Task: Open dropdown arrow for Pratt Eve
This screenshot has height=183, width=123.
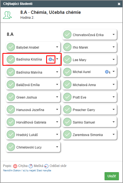Action: click(113, 97)
